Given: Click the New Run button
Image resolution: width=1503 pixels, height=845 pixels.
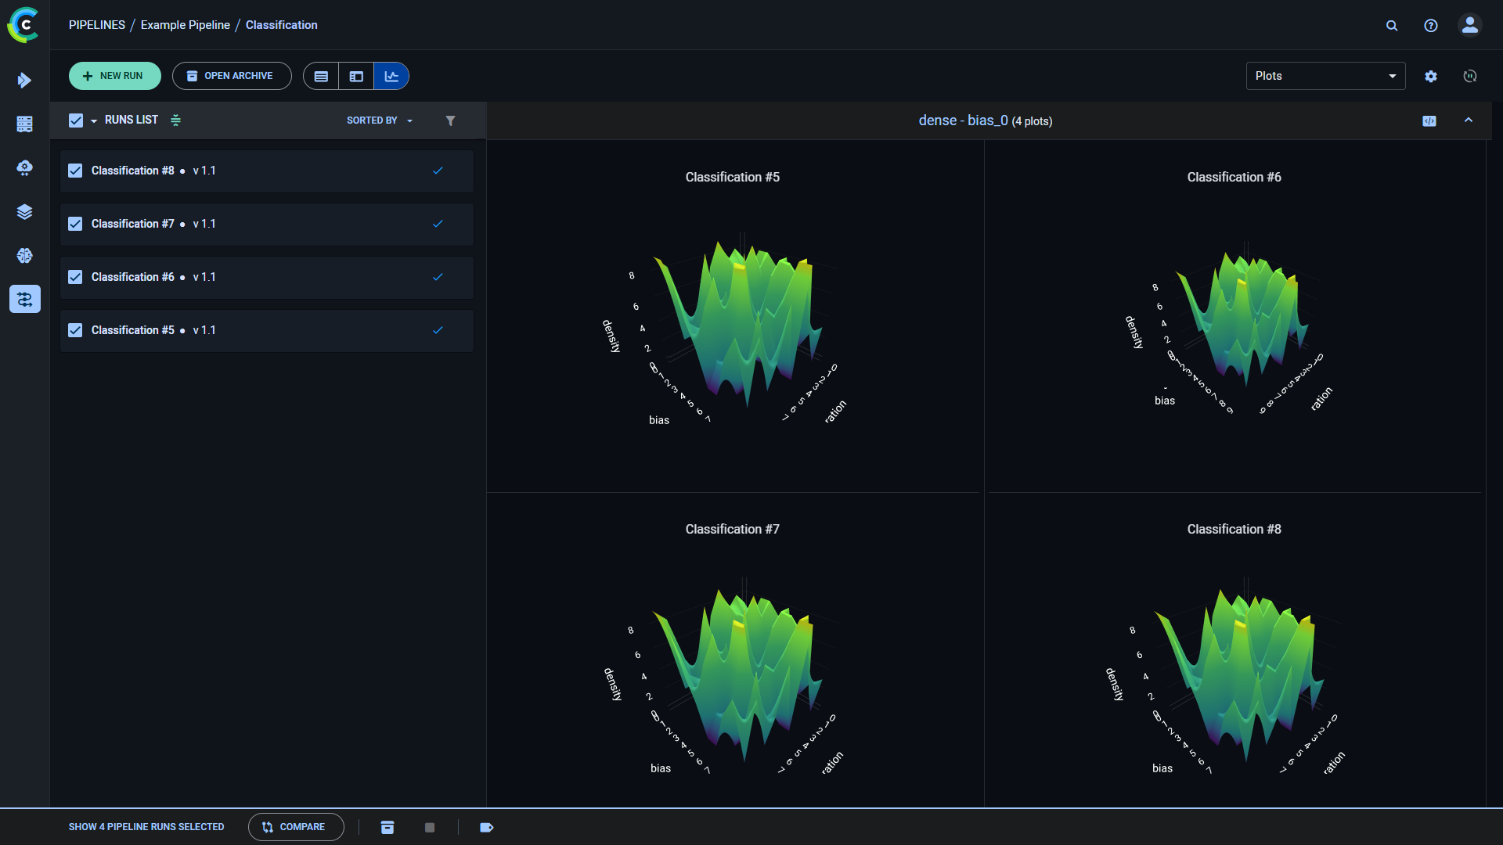Looking at the screenshot, I should pos(114,76).
